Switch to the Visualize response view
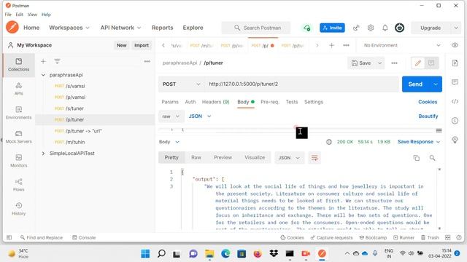This screenshot has width=467, height=262. pyautogui.click(x=255, y=157)
